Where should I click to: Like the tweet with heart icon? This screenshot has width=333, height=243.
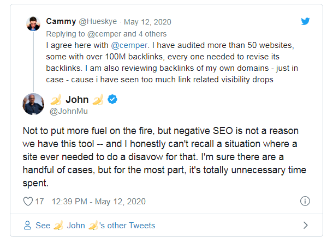[x=28, y=201]
